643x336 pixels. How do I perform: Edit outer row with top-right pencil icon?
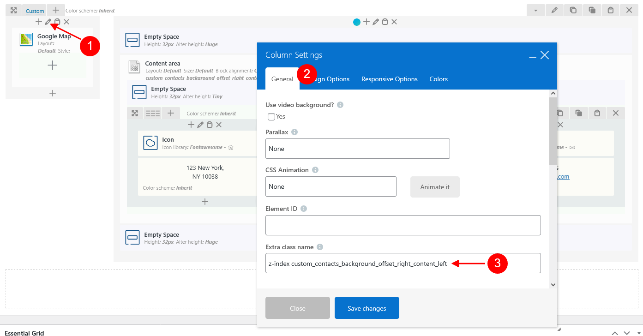coord(554,10)
